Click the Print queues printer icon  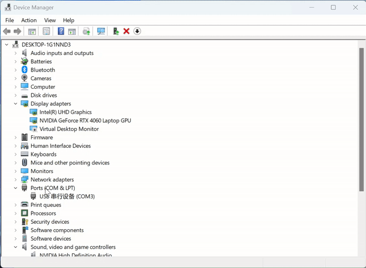pyautogui.click(x=24, y=204)
